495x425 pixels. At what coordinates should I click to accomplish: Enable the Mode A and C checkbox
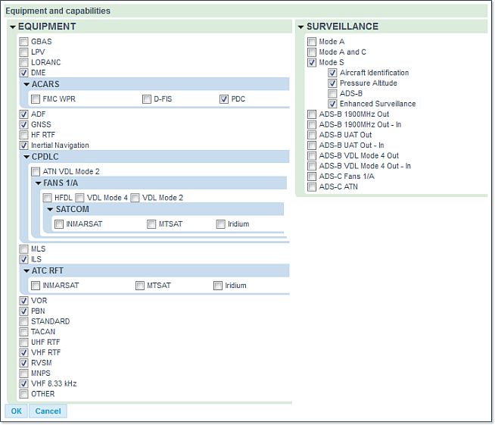coord(312,52)
